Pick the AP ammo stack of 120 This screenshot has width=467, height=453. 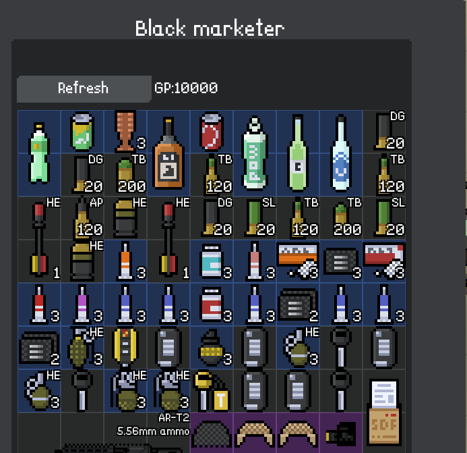click(82, 218)
